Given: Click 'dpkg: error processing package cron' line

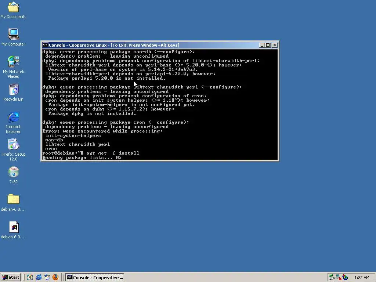Looking at the screenshot, I should coord(116,122).
